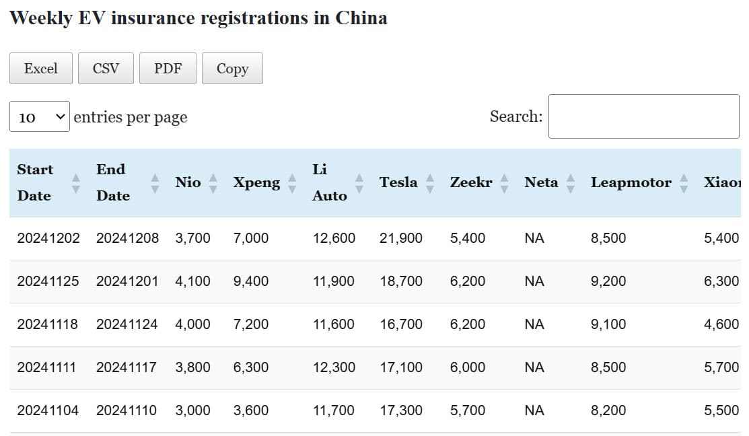This screenshot has width=749, height=436.
Task: Click Tesla value 21,900 in first row
Action: point(401,238)
